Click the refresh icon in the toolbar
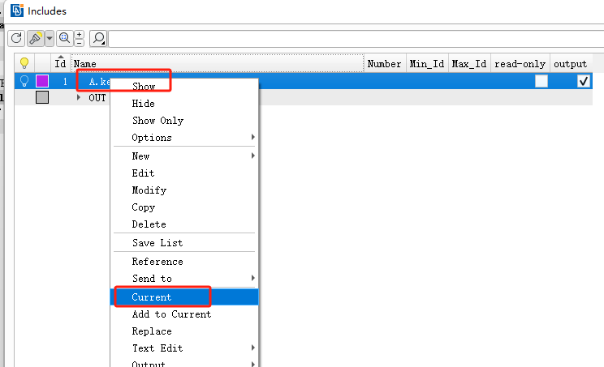The image size is (604, 367). click(x=16, y=38)
